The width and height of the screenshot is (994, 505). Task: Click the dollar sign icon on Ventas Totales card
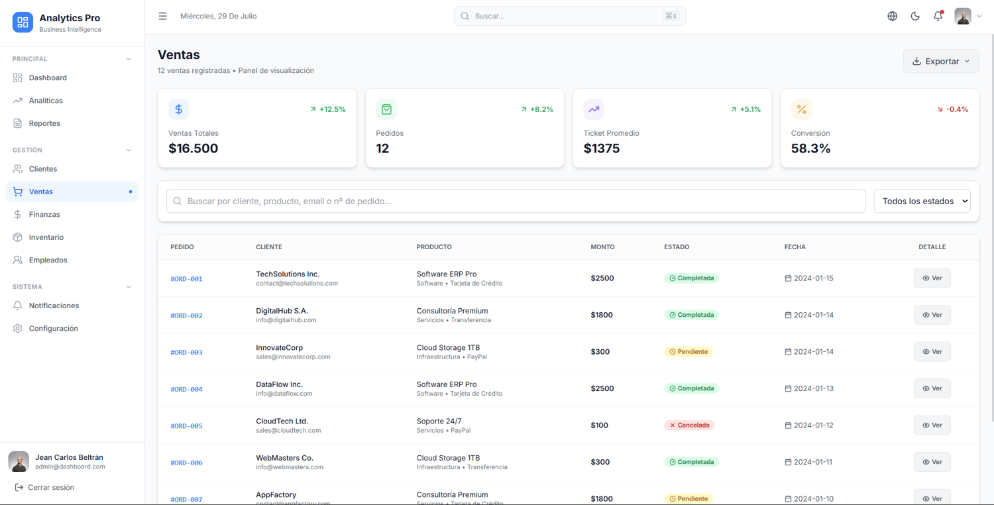click(179, 109)
